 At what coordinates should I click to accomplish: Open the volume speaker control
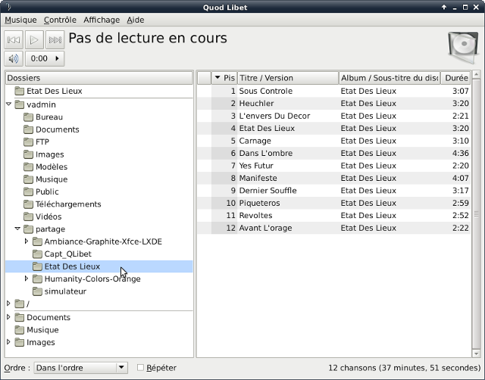[14, 58]
